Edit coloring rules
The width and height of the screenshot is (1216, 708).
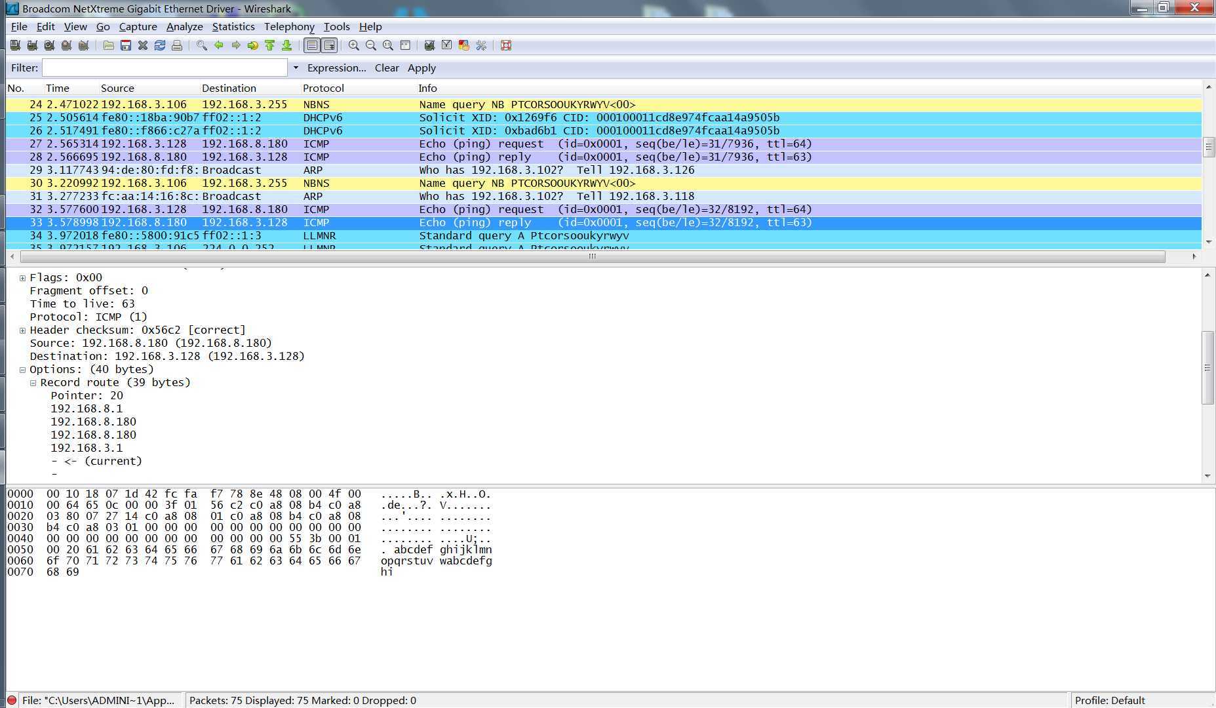tap(464, 45)
